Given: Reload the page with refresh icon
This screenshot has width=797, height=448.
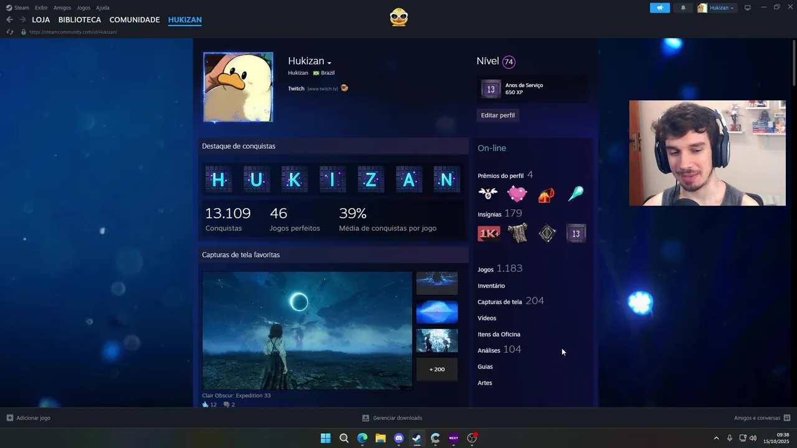Looking at the screenshot, I should (x=10, y=32).
